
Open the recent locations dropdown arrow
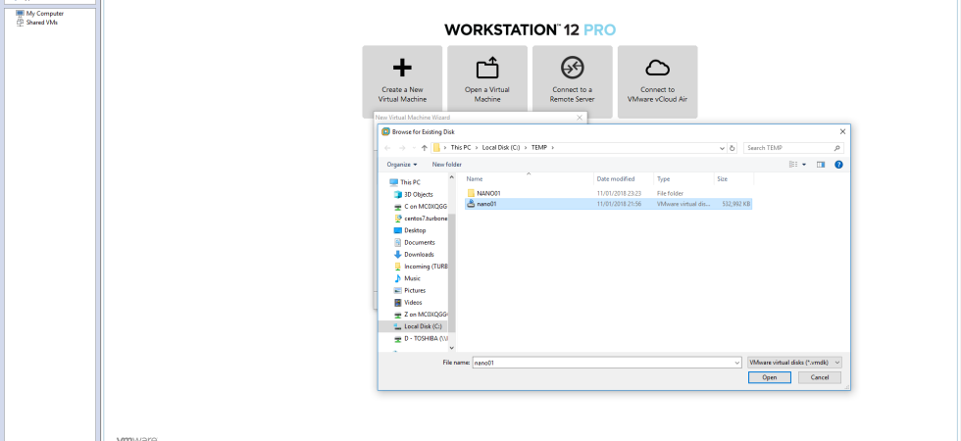(414, 148)
